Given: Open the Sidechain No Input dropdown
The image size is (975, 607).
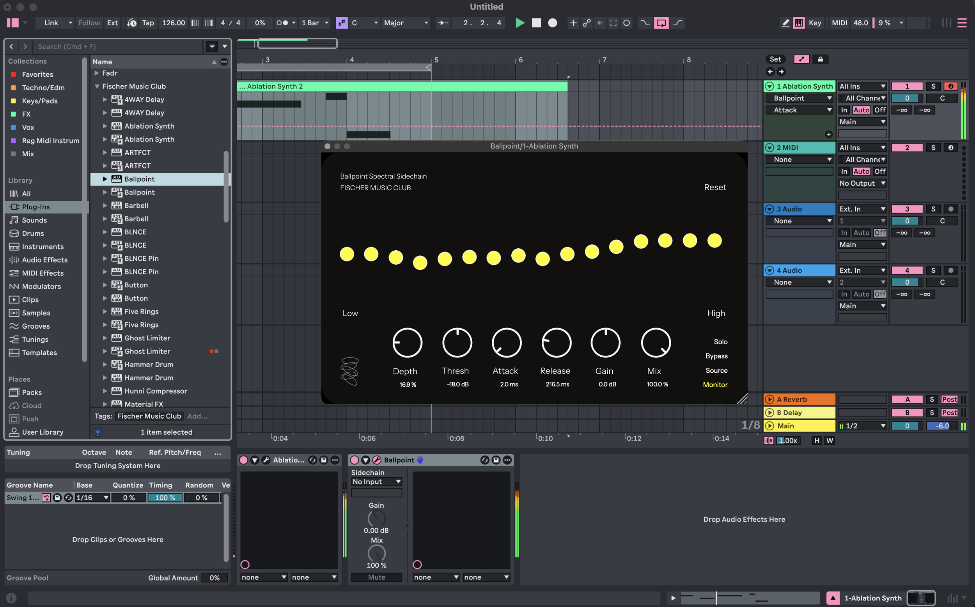Looking at the screenshot, I should click(x=377, y=482).
